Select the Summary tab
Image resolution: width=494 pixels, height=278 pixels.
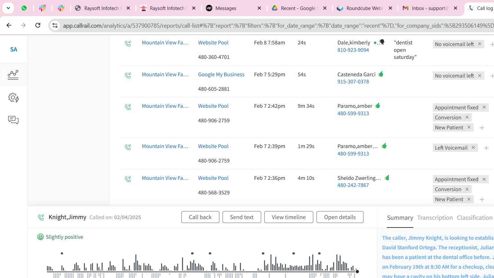click(400, 218)
